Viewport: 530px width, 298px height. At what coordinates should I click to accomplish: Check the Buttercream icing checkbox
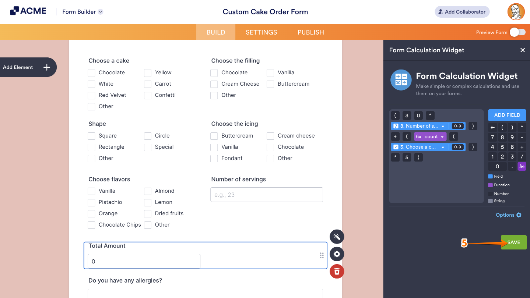coord(214,136)
